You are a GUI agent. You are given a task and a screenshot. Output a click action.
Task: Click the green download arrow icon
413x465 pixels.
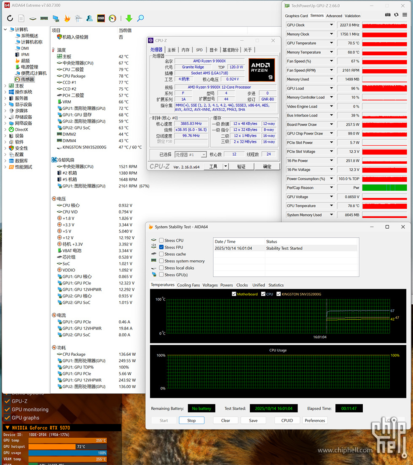click(x=129, y=18)
